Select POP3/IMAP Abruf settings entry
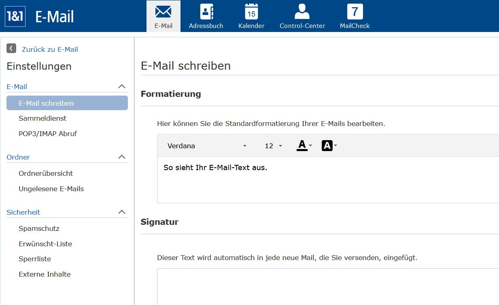Viewport: 499px width, 305px height. pyautogui.click(x=48, y=133)
